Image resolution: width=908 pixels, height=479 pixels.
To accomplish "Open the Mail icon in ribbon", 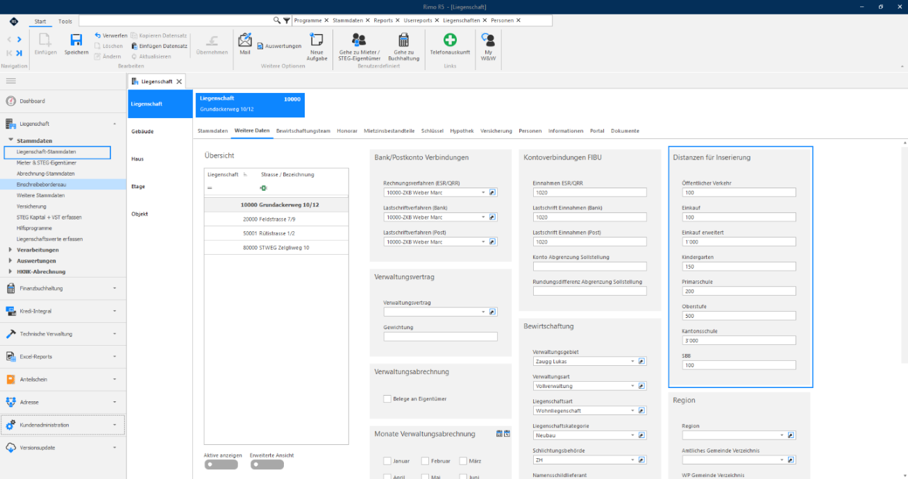I will (245, 40).
